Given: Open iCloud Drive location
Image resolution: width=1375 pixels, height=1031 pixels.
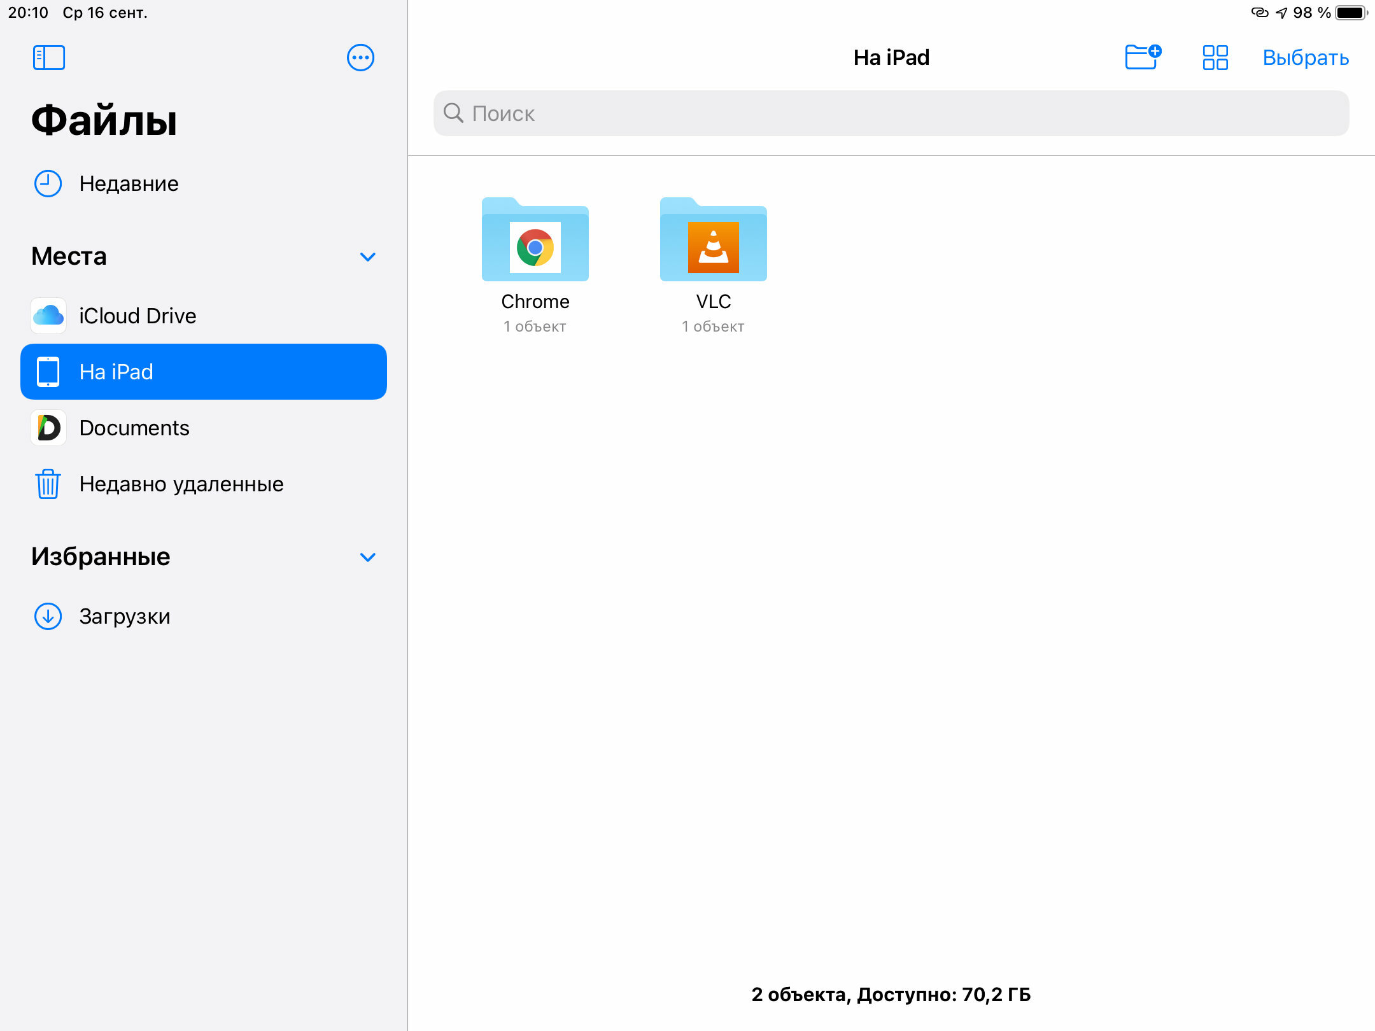Looking at the screenshot, I should (204, 316).
